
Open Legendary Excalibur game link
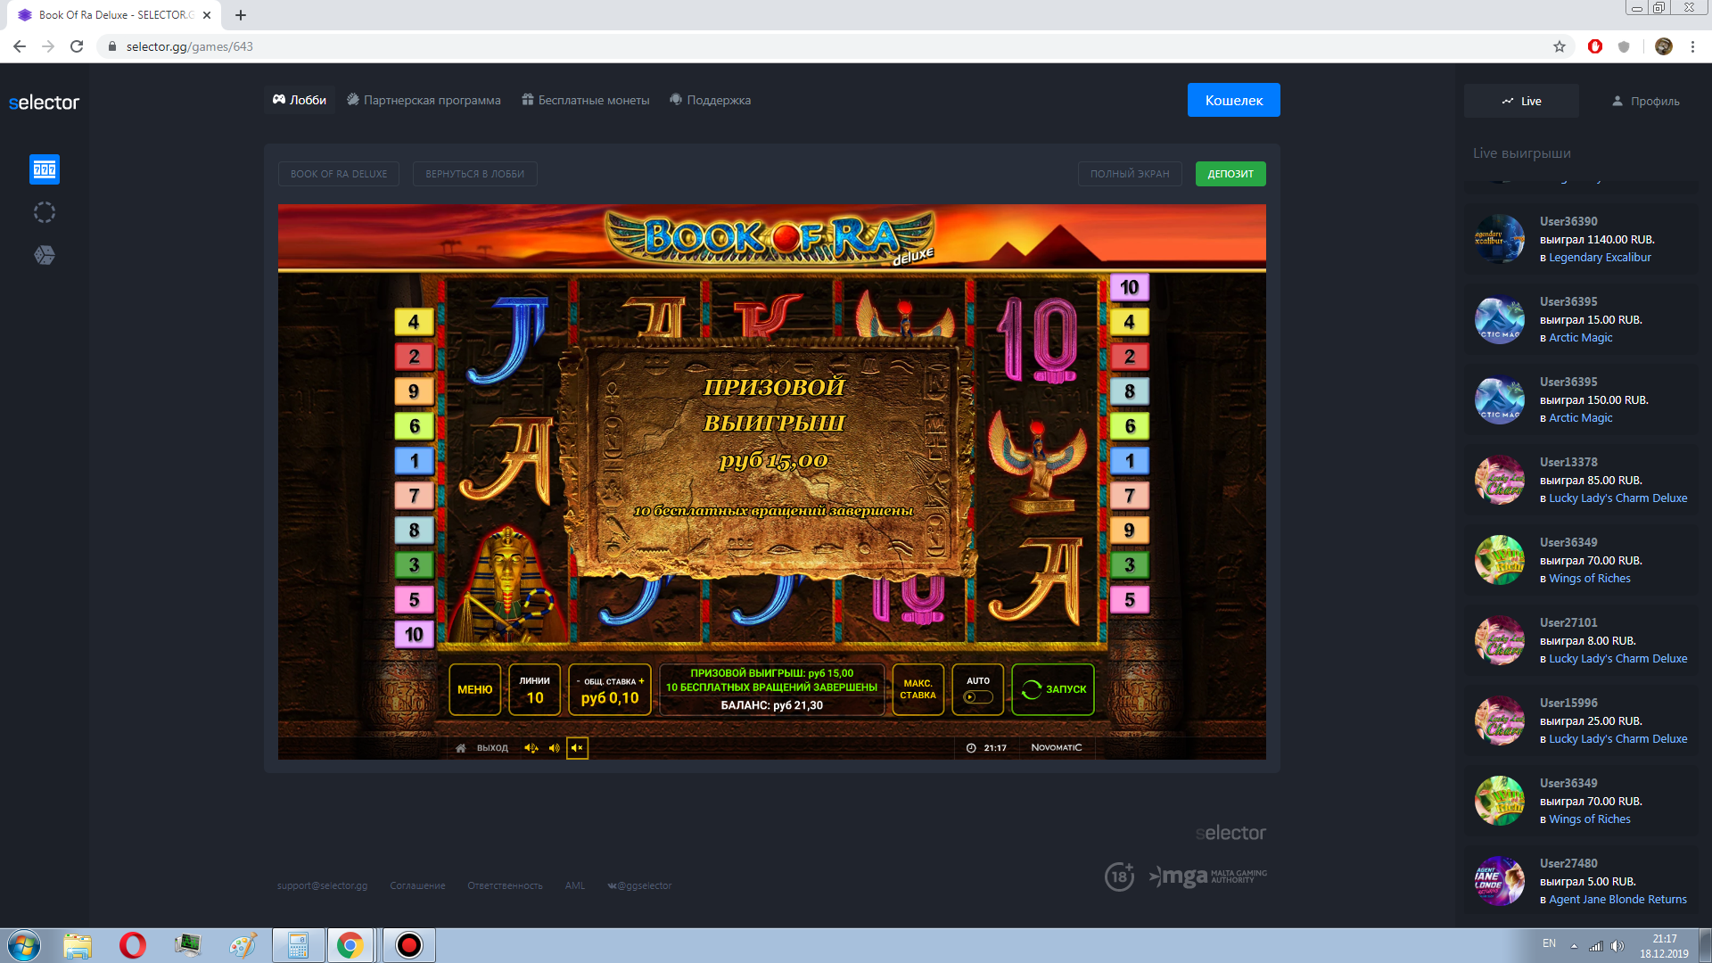pos(1600,258)
